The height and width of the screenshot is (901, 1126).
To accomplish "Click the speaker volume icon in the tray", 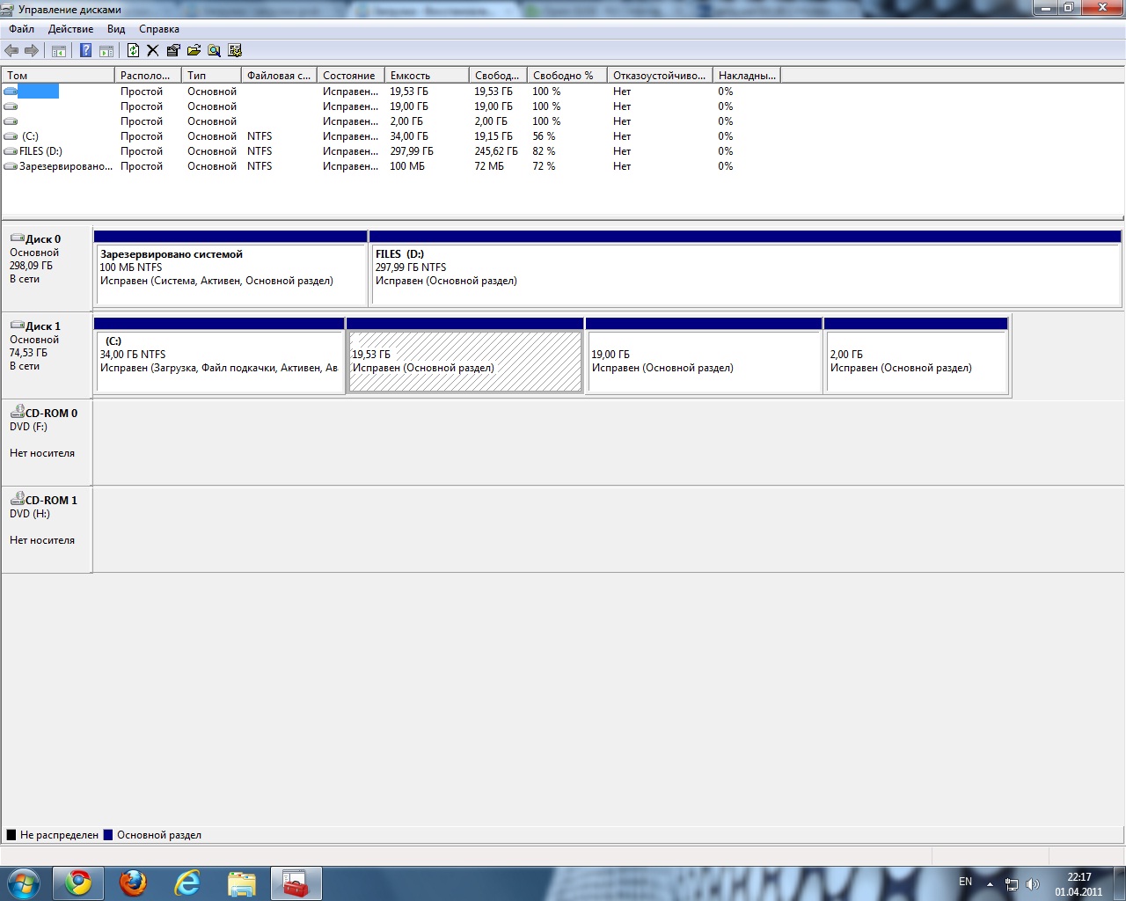I will [1033, 884].
